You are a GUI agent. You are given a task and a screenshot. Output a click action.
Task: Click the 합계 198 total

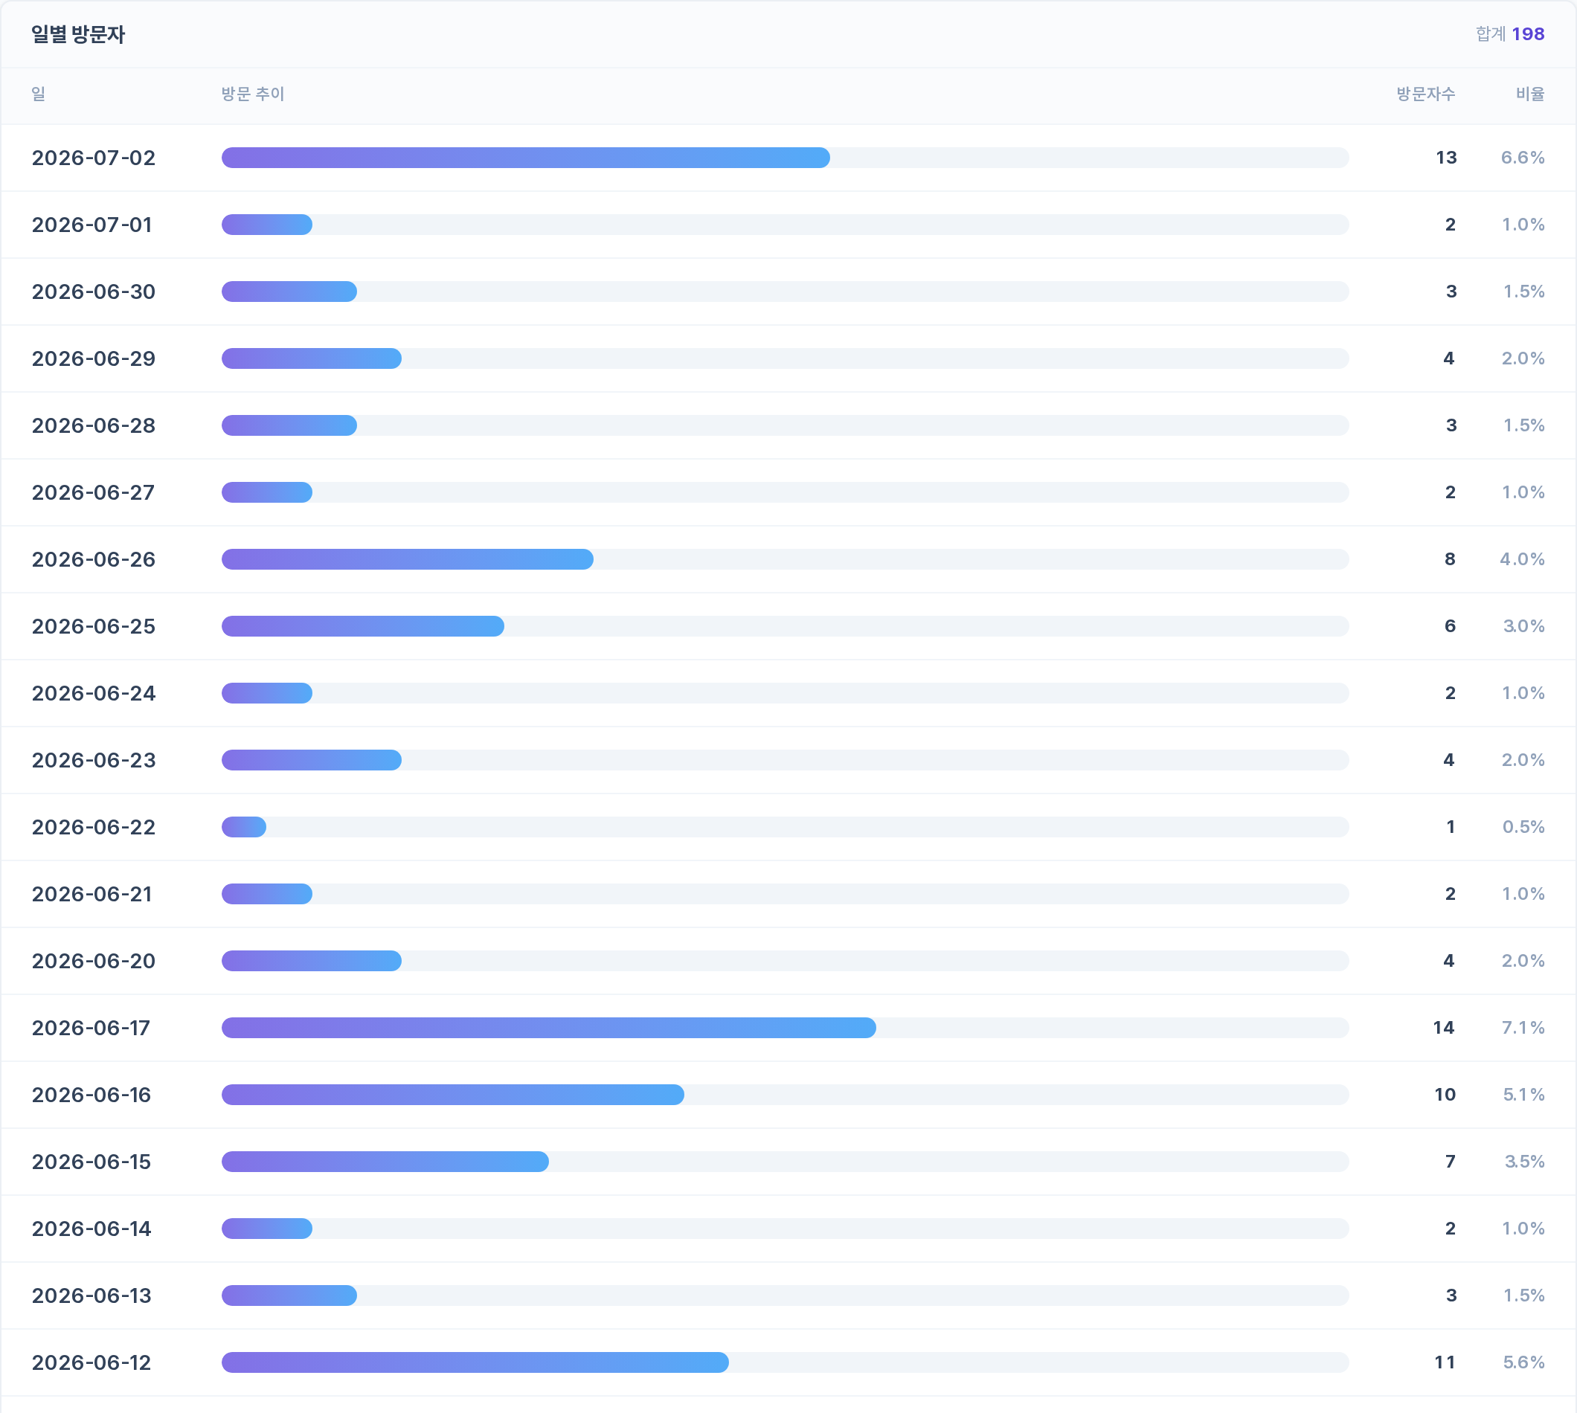[x=1510, y=34]
